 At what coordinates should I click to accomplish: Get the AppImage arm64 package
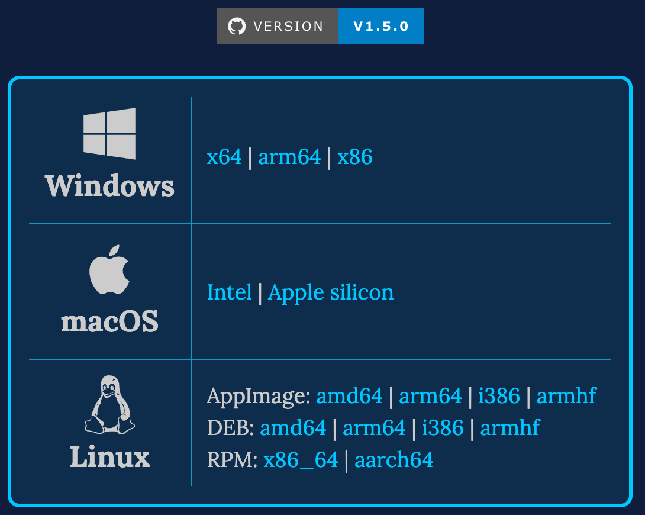point(430,395)
